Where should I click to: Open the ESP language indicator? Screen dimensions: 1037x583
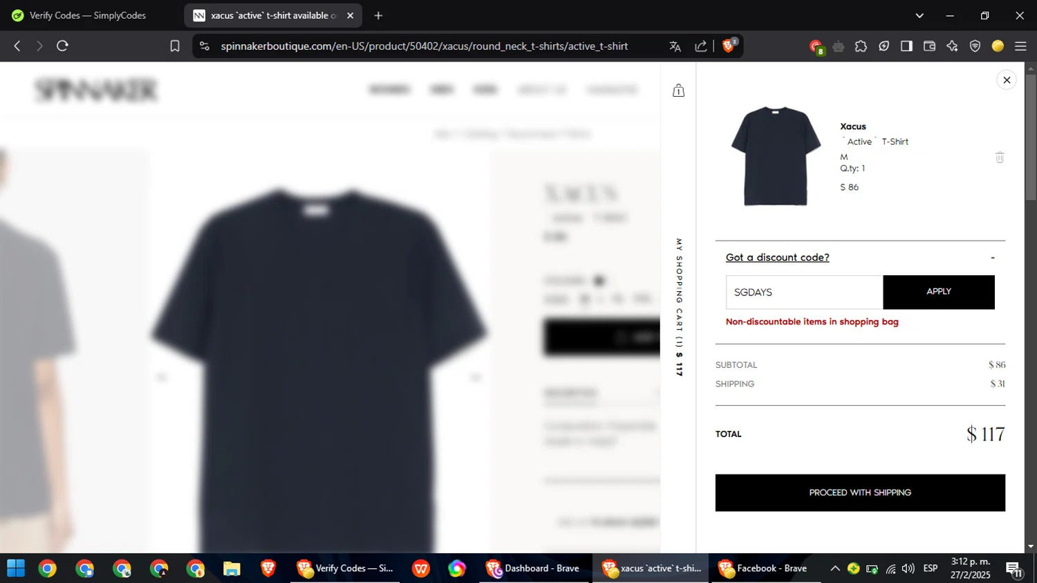(x=931, y=568)
